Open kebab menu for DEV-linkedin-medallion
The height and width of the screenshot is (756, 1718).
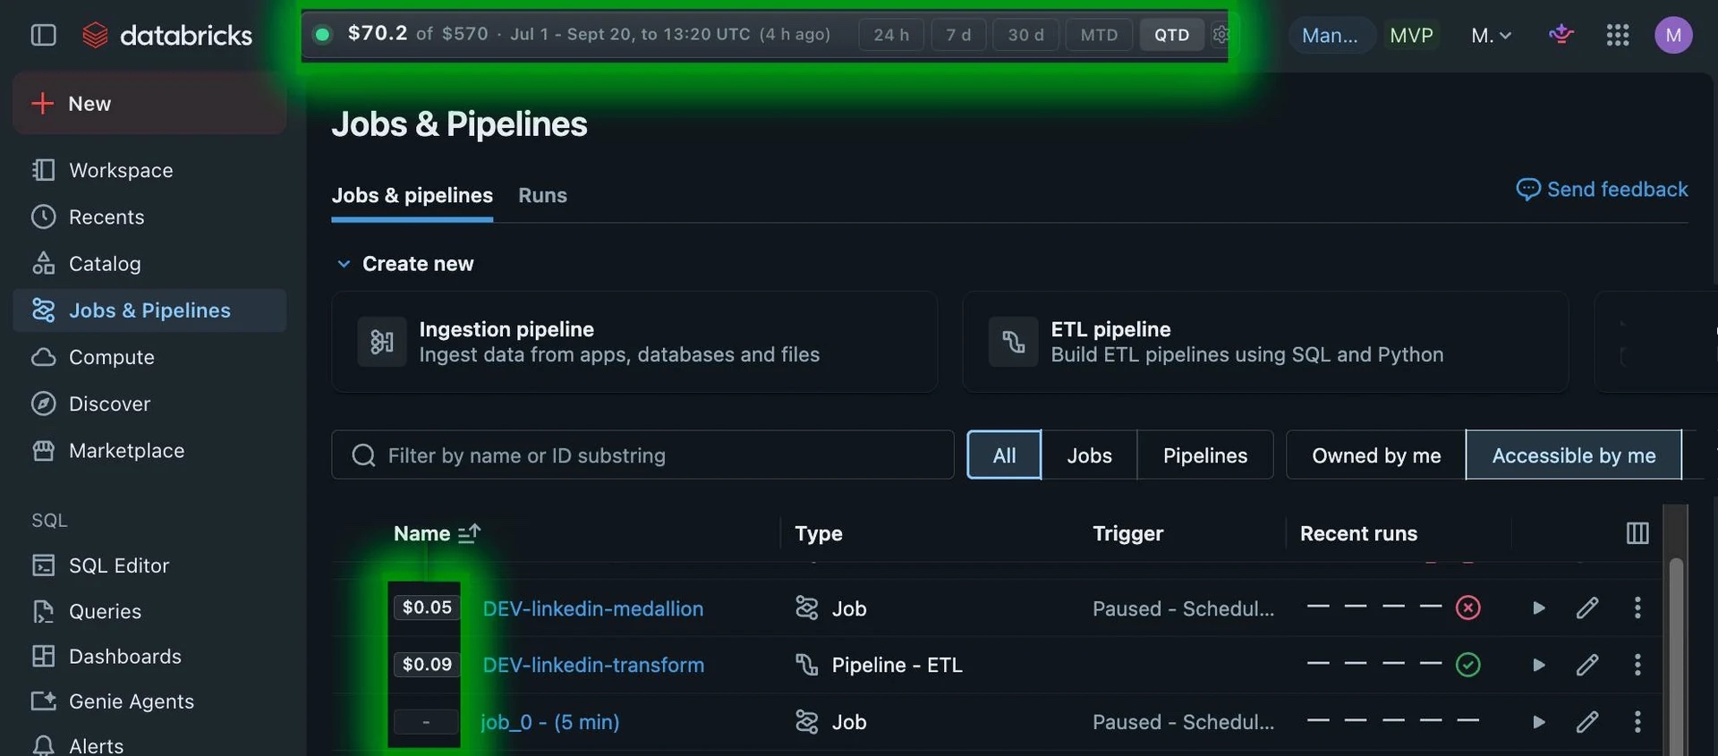[1637, 608]
